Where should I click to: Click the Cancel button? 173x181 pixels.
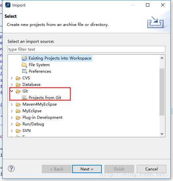[151, 169]
